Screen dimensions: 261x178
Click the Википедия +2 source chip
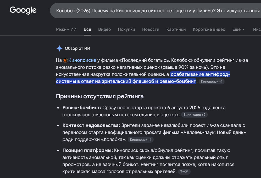tap(195, 115)
